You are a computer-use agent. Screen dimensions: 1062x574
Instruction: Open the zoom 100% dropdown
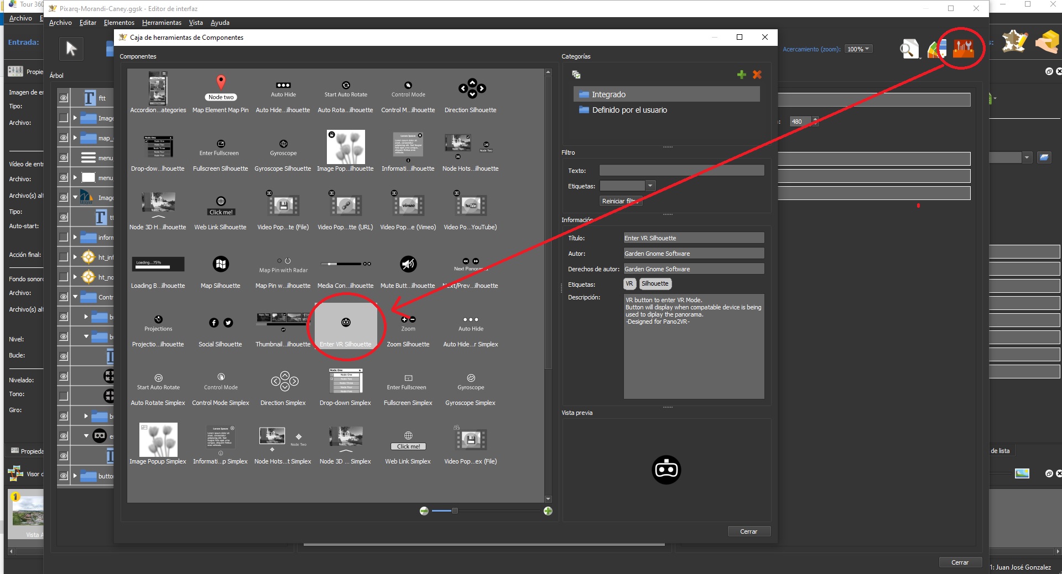pos(858,49)
